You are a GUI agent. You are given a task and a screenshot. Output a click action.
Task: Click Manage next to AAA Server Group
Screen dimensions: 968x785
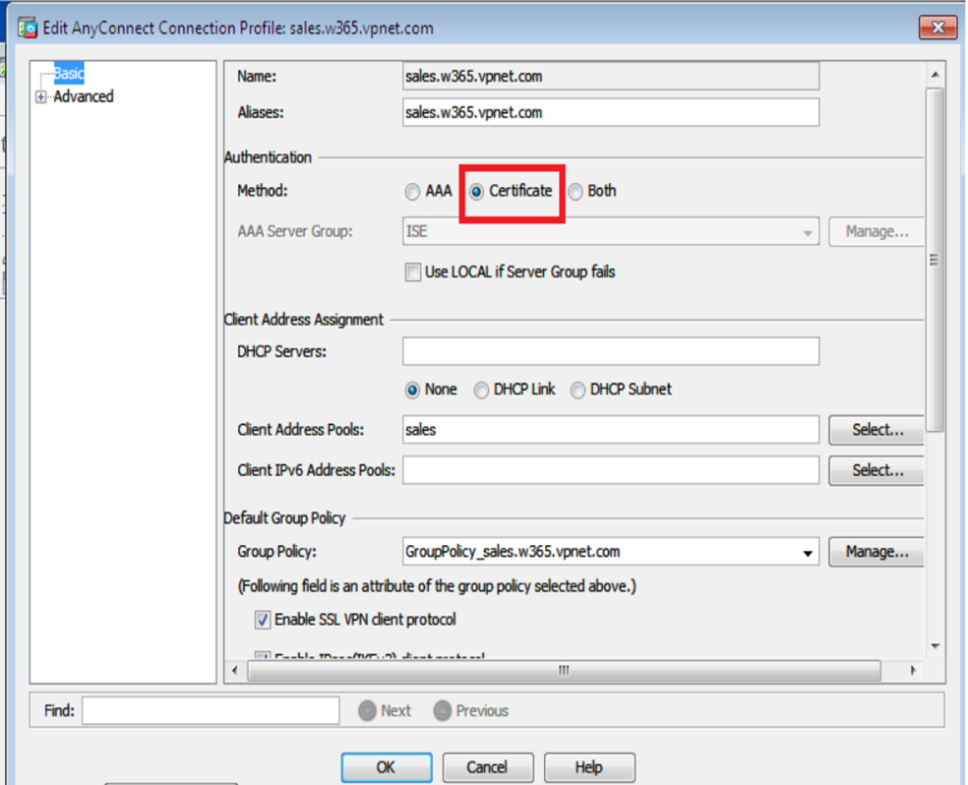pos(876,231)
